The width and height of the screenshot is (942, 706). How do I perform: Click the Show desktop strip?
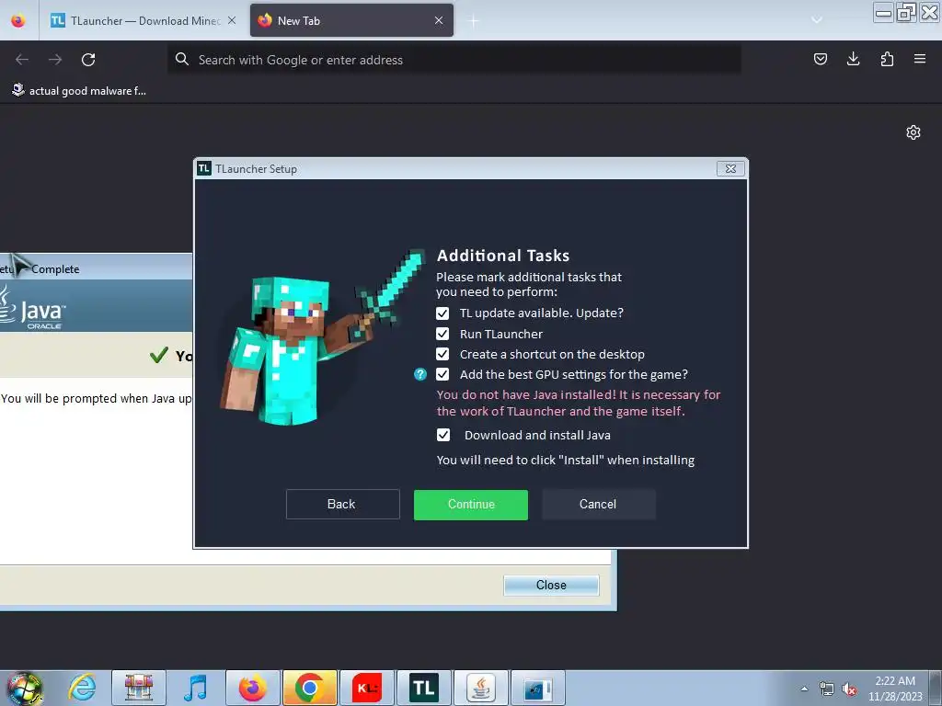coord(936,689)
